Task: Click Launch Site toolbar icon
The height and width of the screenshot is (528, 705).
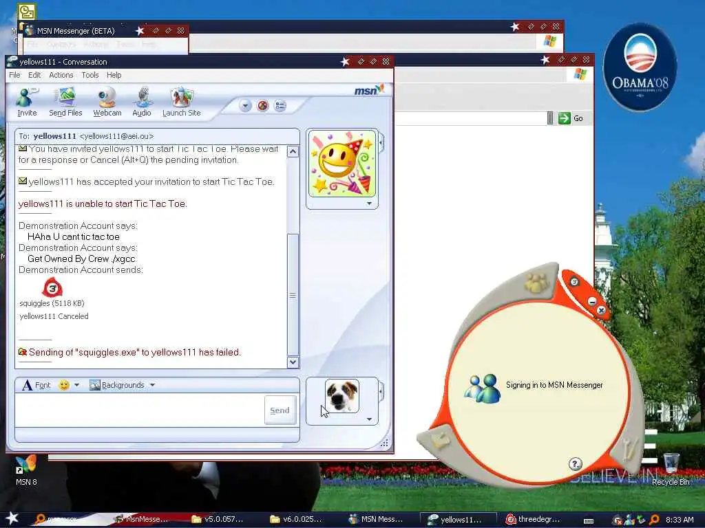Action: pos(182,102)
